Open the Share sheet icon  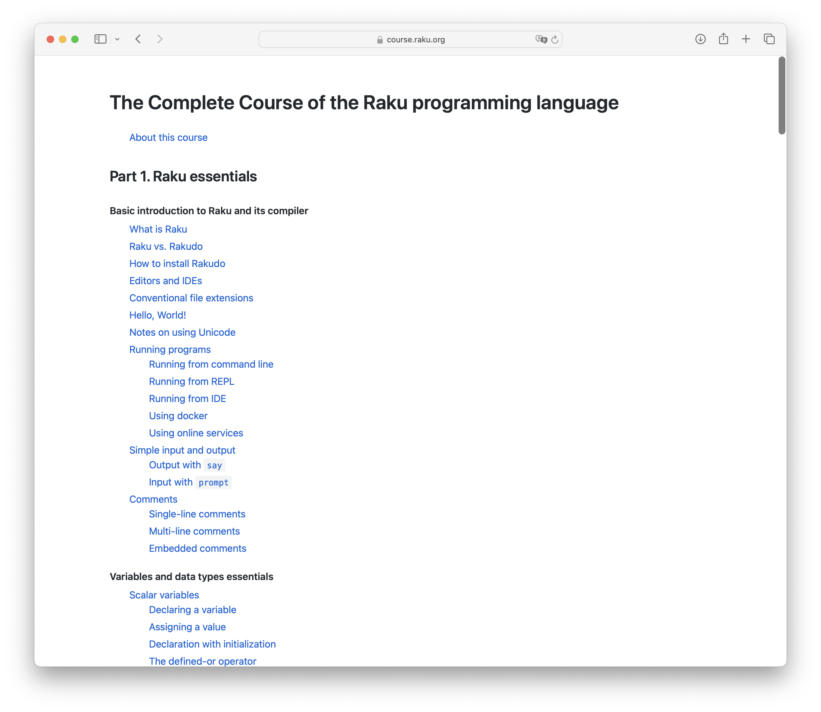[723, 39]
